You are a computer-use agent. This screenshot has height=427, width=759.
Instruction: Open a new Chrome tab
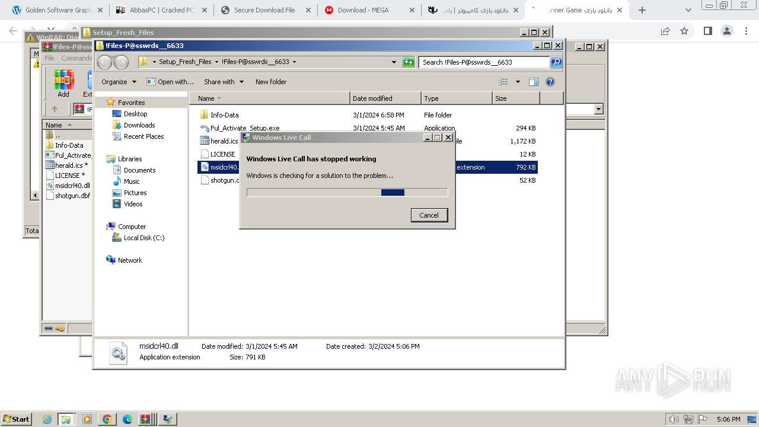[642, 10]
